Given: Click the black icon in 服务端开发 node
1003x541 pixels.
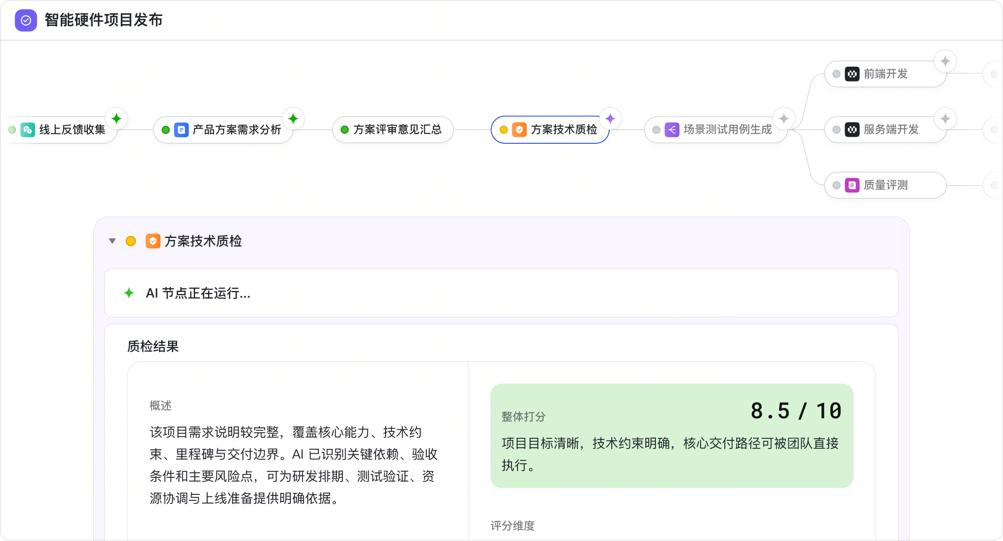Looking at the screenshot, I should coord(852,130).
